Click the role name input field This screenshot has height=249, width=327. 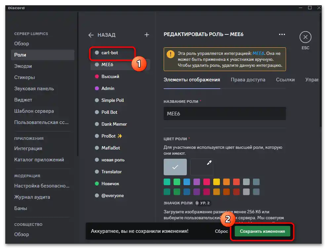point(225,113)
